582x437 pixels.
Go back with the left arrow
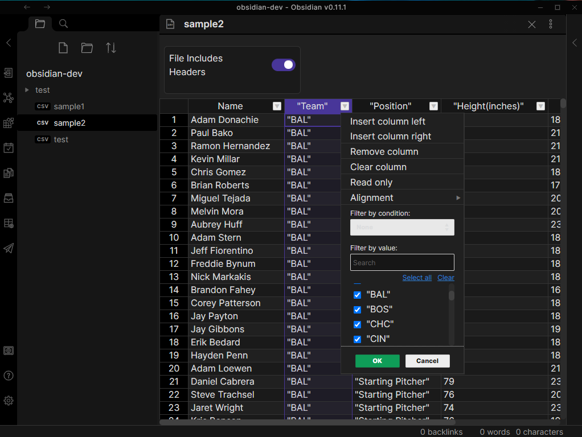[x=27, y=7]
